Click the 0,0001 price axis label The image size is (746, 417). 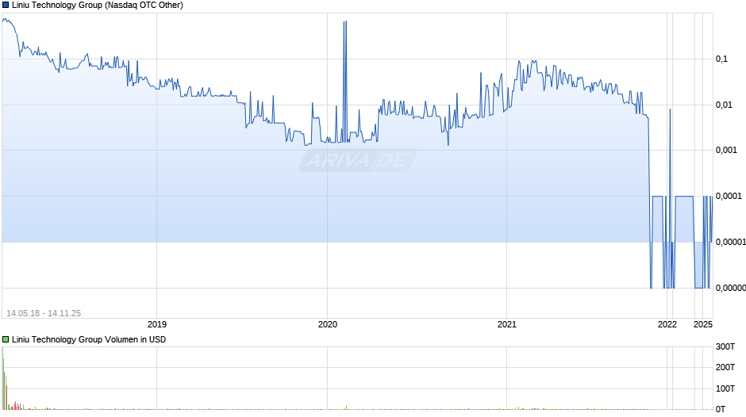point(729,196)
